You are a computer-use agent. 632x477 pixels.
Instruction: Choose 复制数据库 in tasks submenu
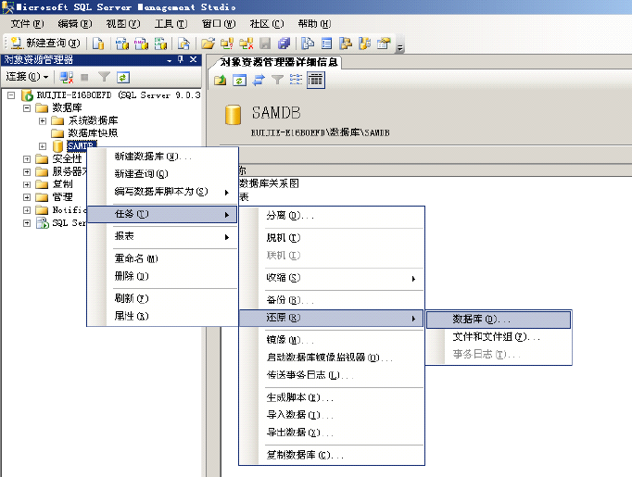pos(332,455)
